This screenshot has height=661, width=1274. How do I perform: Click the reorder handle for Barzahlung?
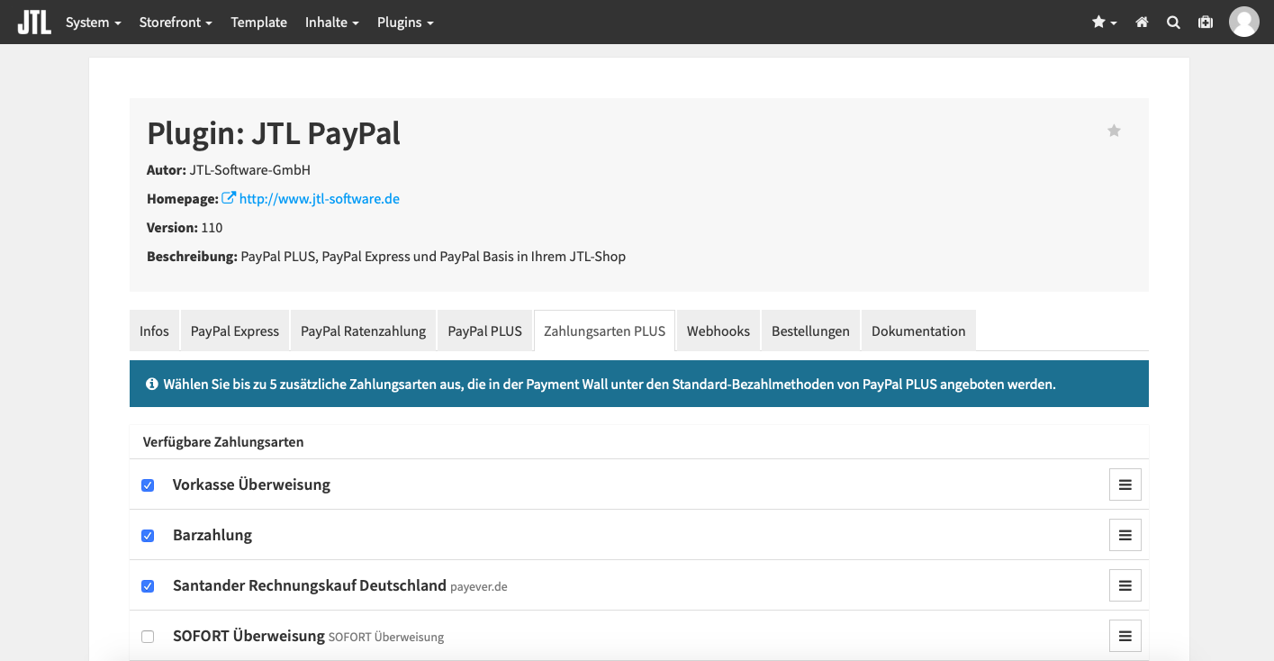[x=1125, y=535]
